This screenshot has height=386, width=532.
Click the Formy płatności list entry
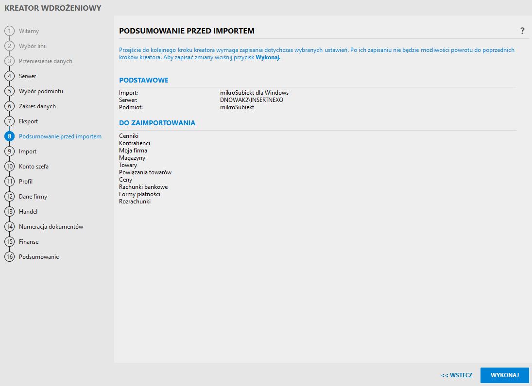coord(139,194)
